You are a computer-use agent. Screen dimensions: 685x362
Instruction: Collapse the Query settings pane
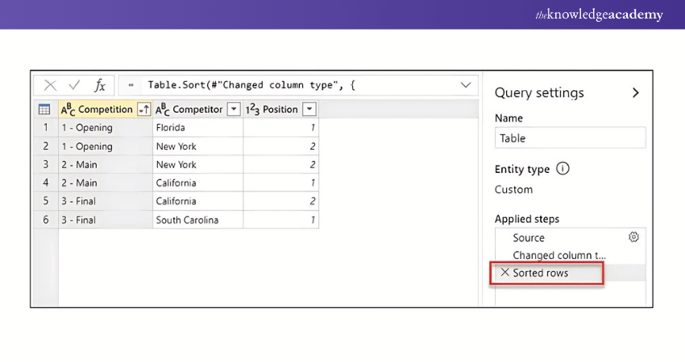click(635, 93)
